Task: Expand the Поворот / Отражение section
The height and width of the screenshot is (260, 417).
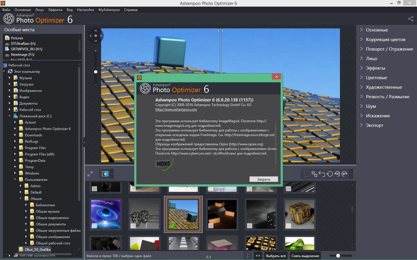Action: (361, 49)
